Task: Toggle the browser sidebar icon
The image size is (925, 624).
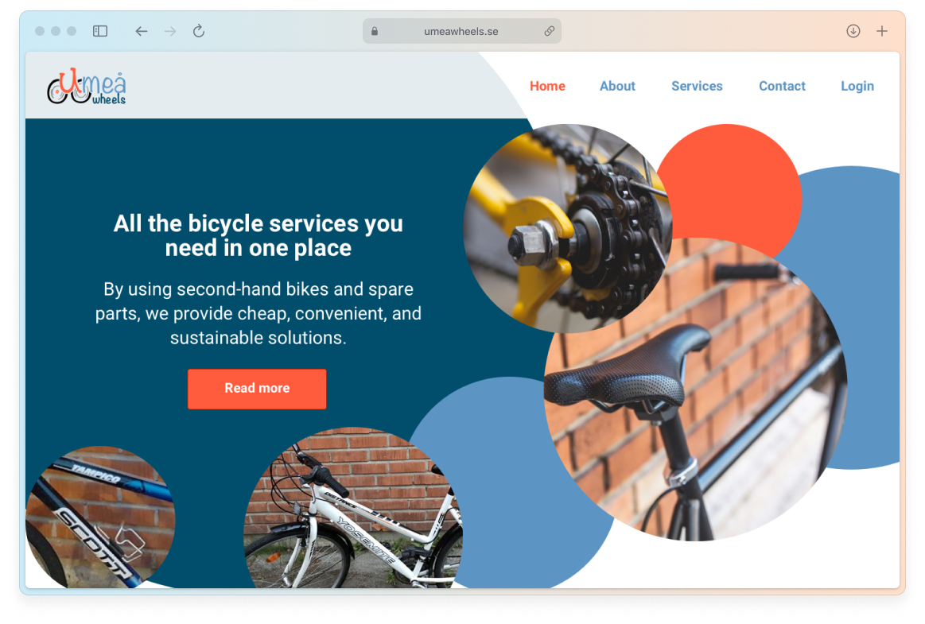Action: tap(100, 31)
